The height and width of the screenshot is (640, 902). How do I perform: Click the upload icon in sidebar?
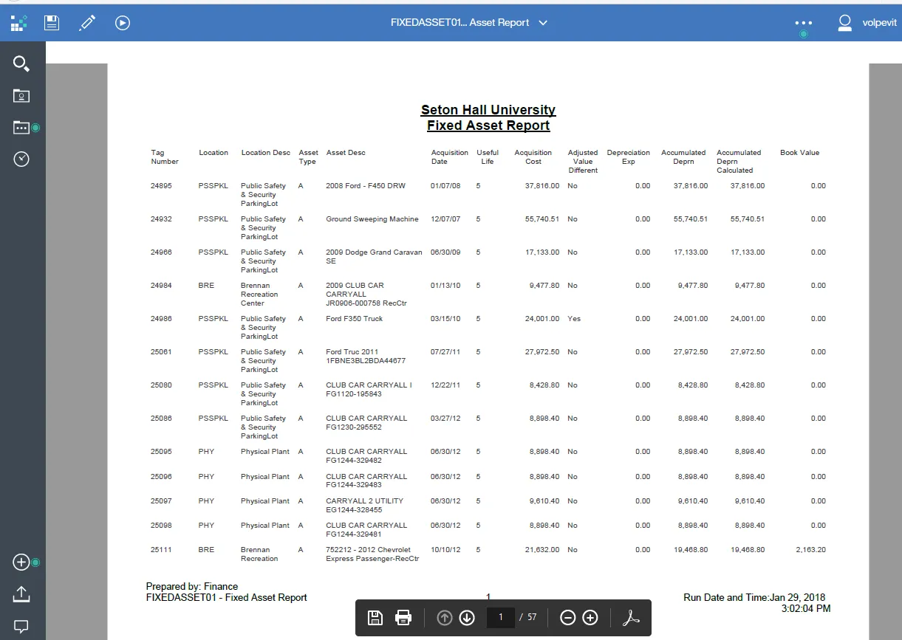point(21,593)
